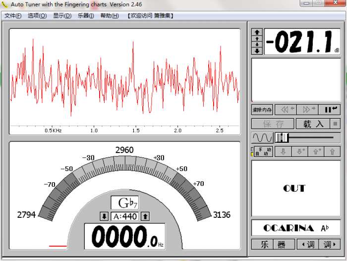Click the rewind double-arrow button

point(285,109)
